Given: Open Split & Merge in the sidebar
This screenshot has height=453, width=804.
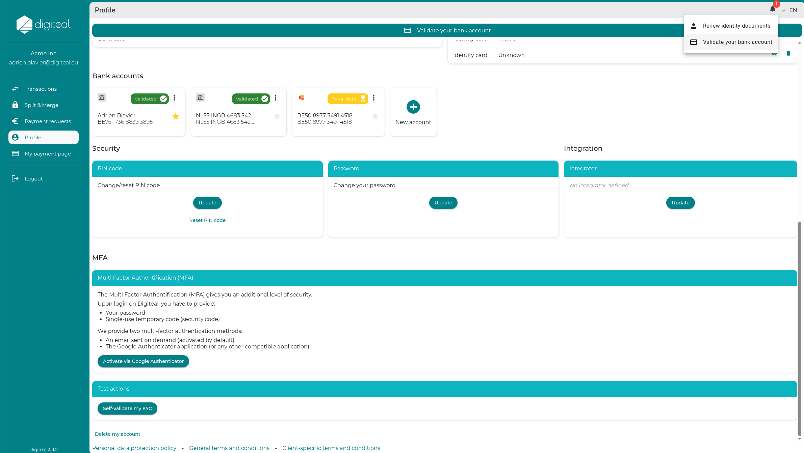Looking at the screenshot, I should pos(41,105).
